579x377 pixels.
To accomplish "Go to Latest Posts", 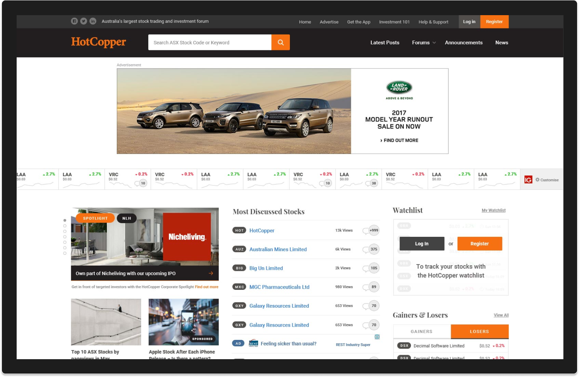I will [x=385, y=42].
